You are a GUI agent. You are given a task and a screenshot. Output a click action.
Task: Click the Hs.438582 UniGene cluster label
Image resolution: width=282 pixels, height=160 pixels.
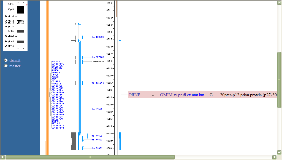[98, 37]
